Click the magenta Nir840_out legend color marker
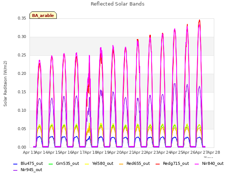Viewport: 236px width, 177px height. pyautogui.click(x=197, y=164)
